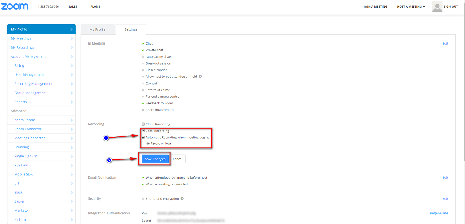Click the chevron beside Account Management
This screenshot has height=224, width=465.
pyautogui.click(x=71, y=57)
